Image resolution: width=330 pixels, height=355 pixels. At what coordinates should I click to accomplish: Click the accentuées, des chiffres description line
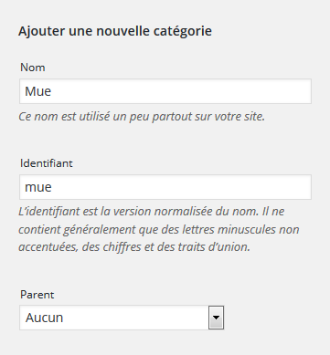pyautogui.click(x=134, y=247)
